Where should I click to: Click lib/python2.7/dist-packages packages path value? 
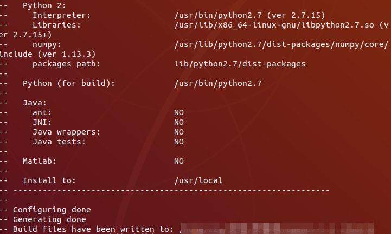(240, 64)
